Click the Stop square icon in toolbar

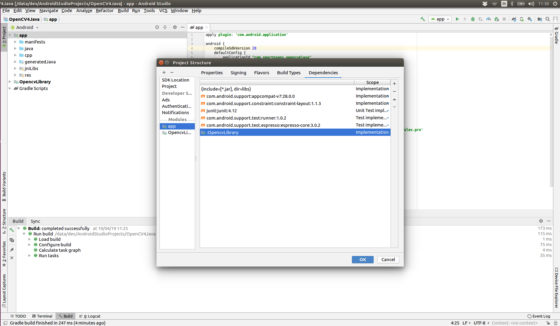pos(504,19)
